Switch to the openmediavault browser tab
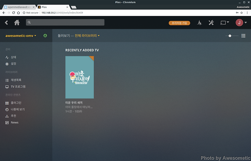 19,7
